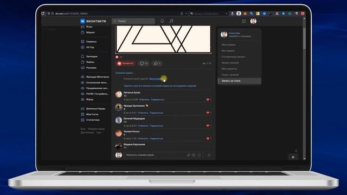Click the VK Поиск search field
The height and width of the screenshot is (195, 347).
click(x=133, y=21)
